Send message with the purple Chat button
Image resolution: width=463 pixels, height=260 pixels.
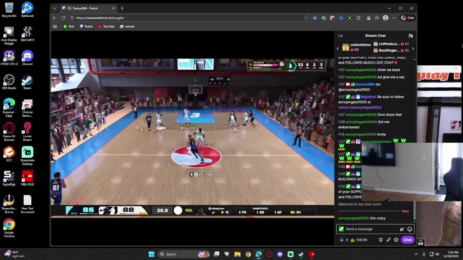coord(408,240)
